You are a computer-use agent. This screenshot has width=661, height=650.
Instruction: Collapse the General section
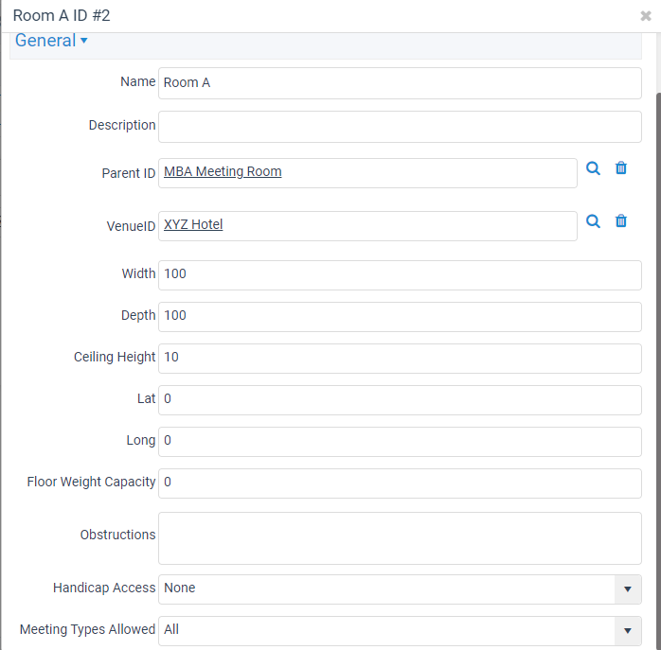51,41
